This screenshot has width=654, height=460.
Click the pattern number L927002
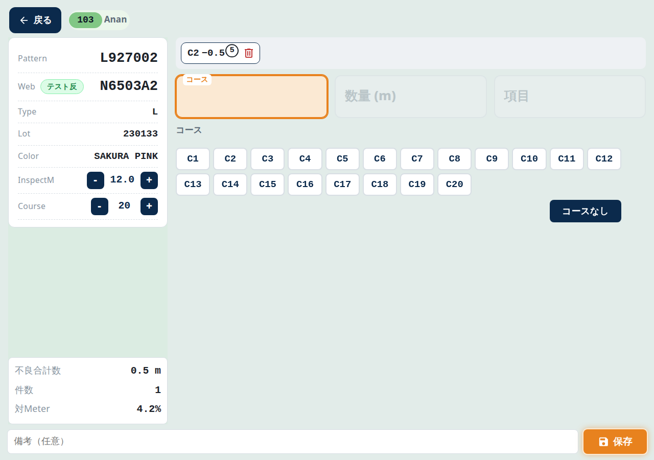129,58
